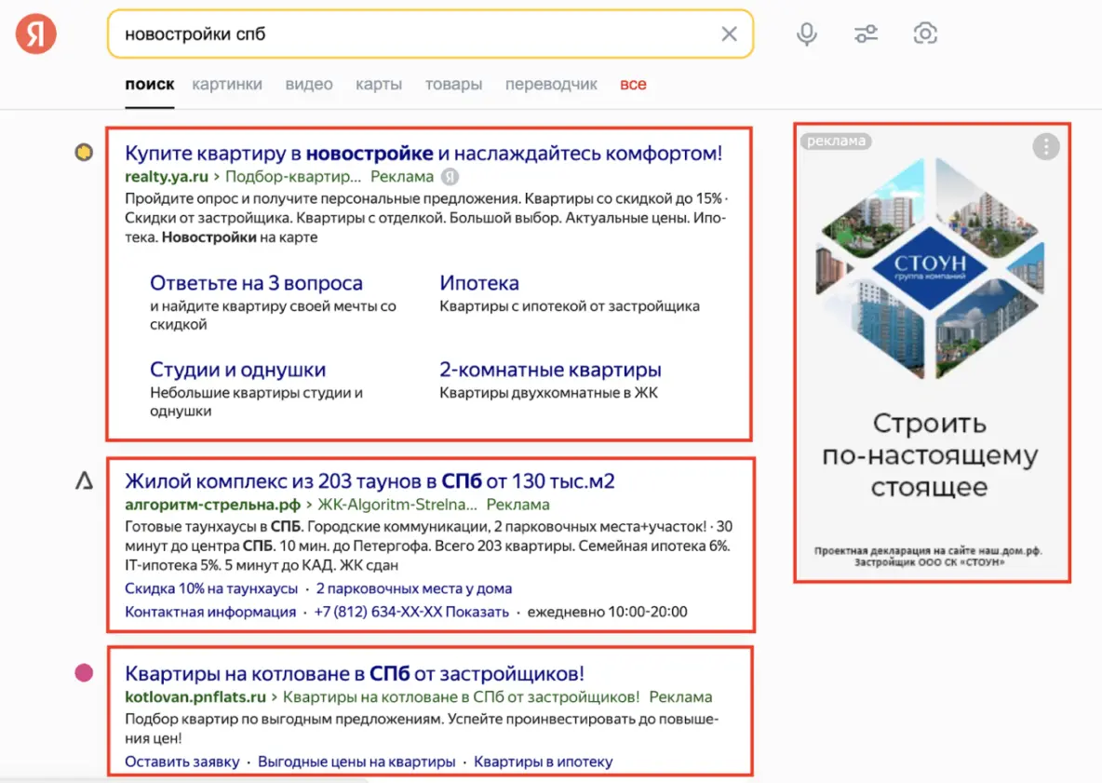The width and height of the screenshot is (1102, 783).
Task: Start voice search with microphone icon
Action: [806, 34]
